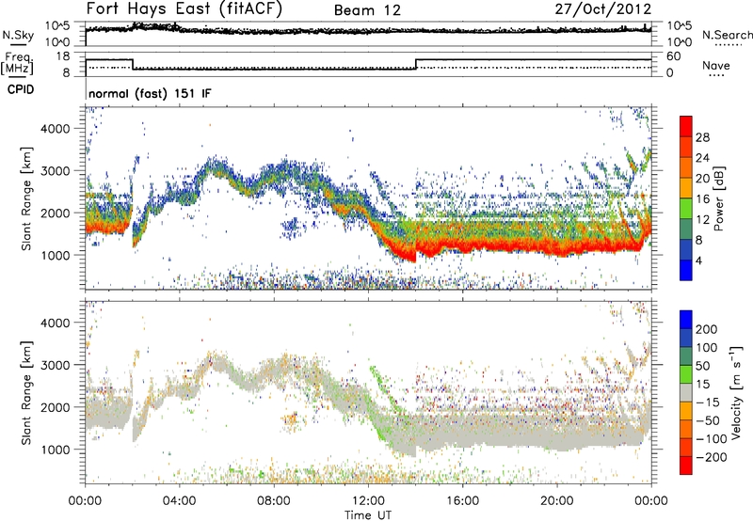The height and width of the screenshot is (521, 753).
Task: Click the blue bottom of power color bar
Action: (686, 270)
